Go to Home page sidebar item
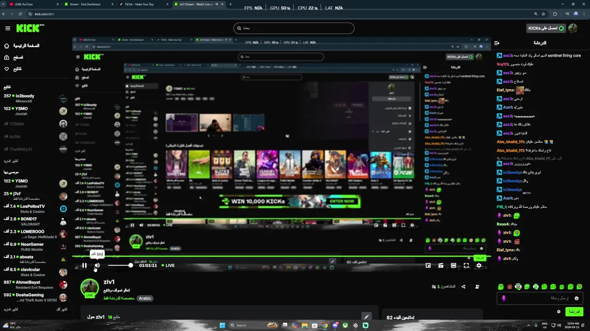Image resolution: width=590 pixels, height=331 pixels. [x=22, y=46]
